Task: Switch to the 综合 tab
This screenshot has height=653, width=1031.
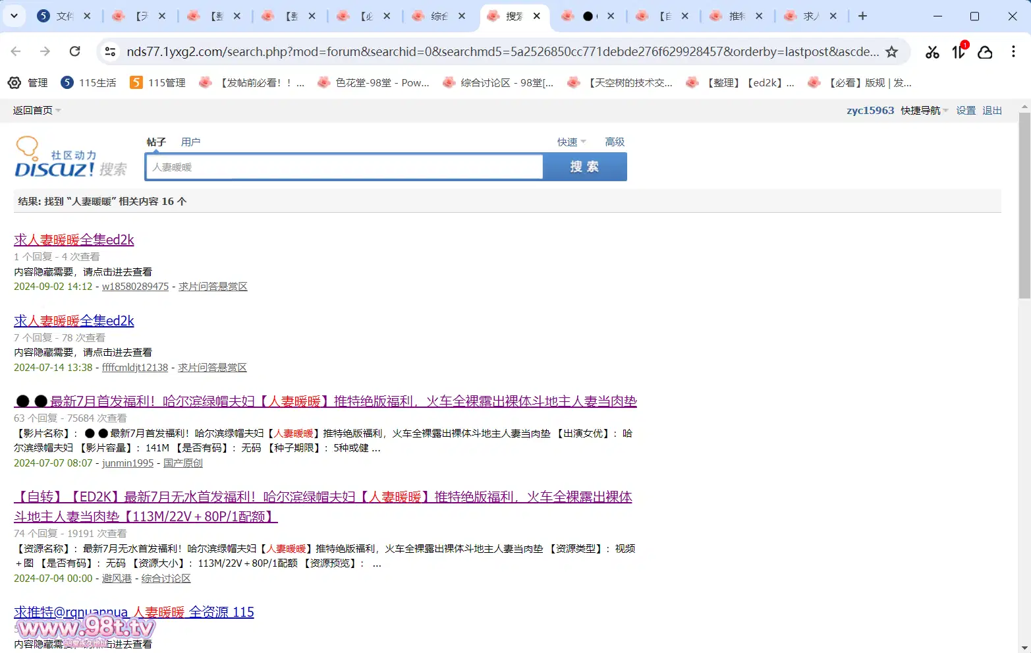Action: click(430, 16)
